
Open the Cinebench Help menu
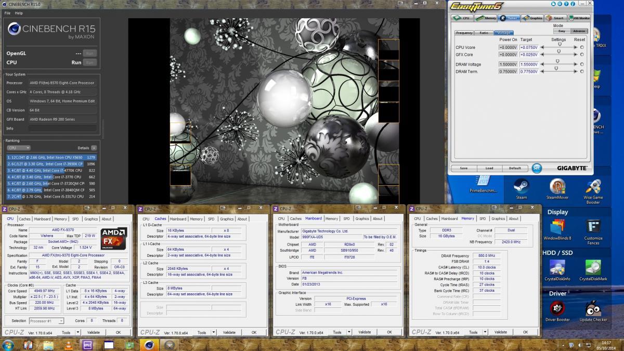point(19,12)
